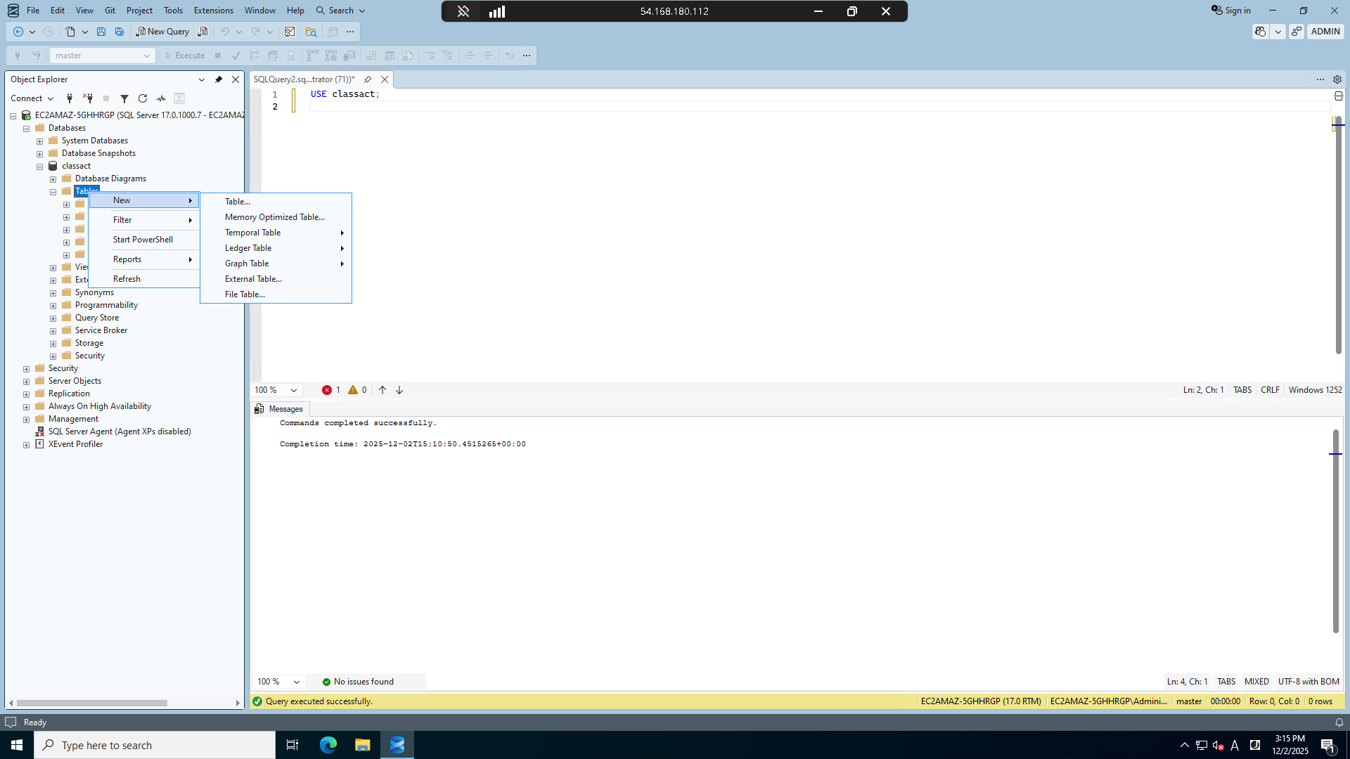The image size is (1350, 759).
Task: Click the New Query toolbar button
Action: [162, 32]
